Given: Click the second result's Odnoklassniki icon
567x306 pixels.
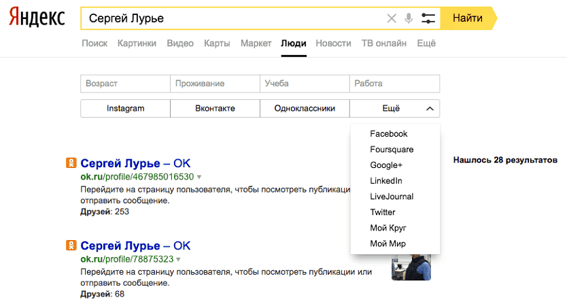Looking at the screenshot, I should (x=71, y=245).
